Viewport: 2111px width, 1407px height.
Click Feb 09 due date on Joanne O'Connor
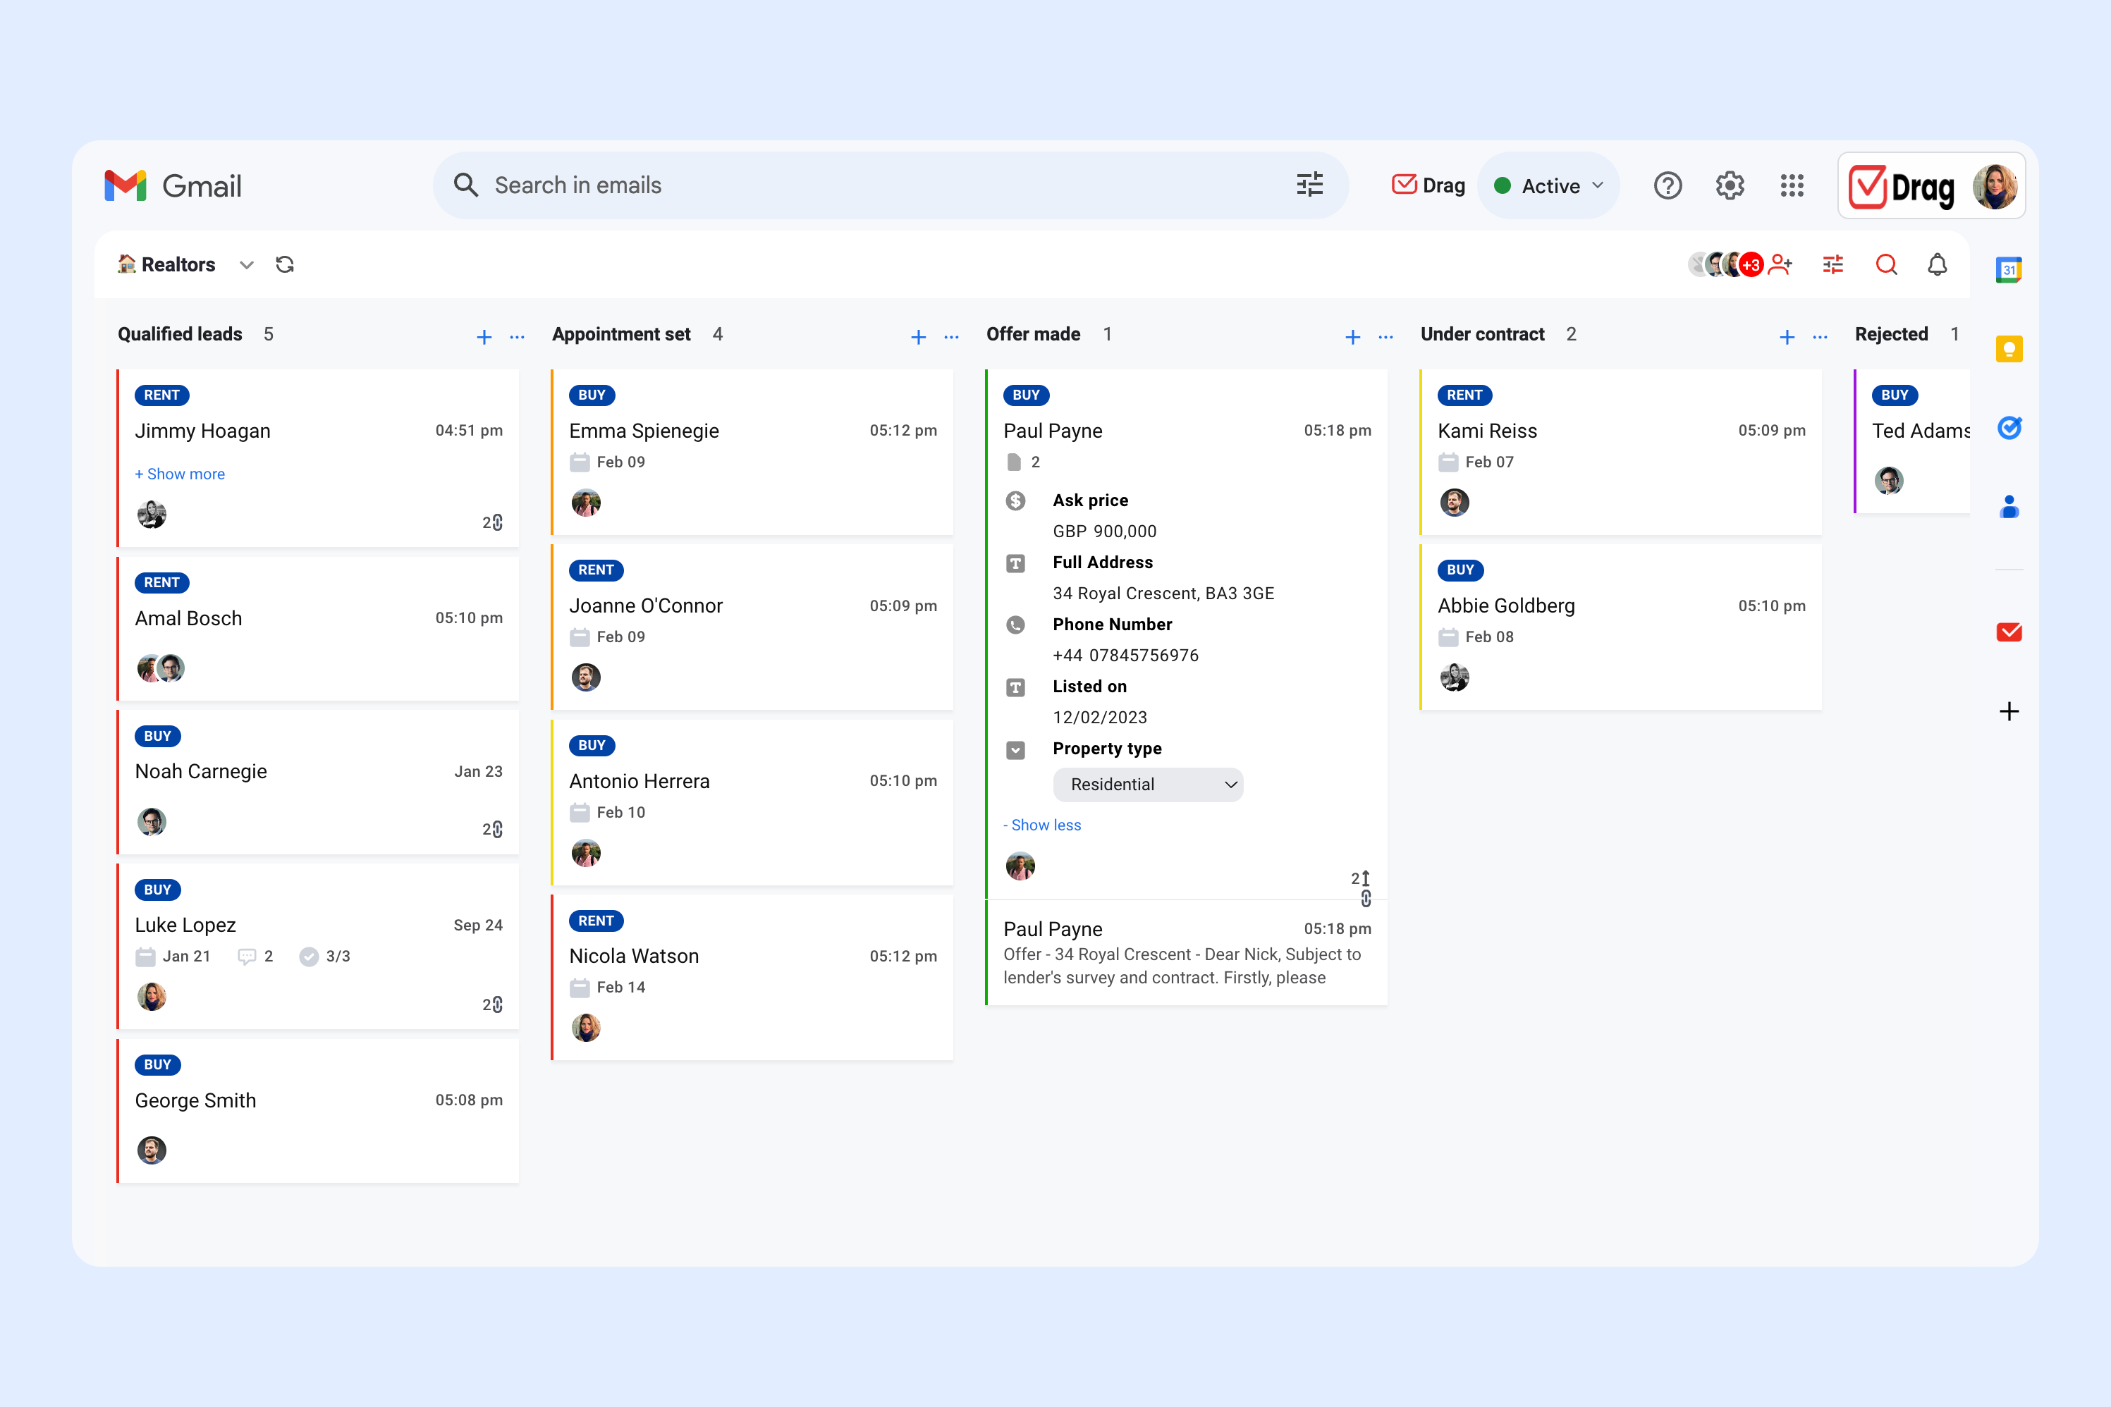[x=608, y=637]
